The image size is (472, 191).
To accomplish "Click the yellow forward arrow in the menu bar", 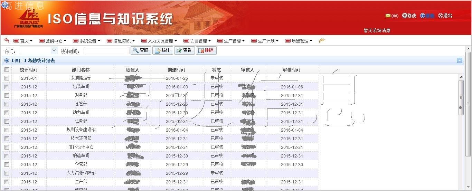I will point(322,40).
